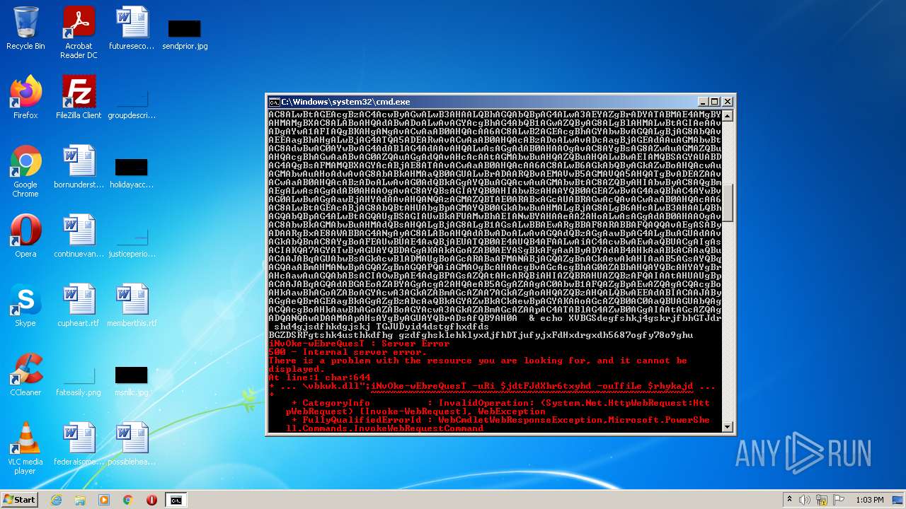Select the memberthis.rtf document icon
The height and width of the screenshot is (509, 906).
click(x=132, y=305)
